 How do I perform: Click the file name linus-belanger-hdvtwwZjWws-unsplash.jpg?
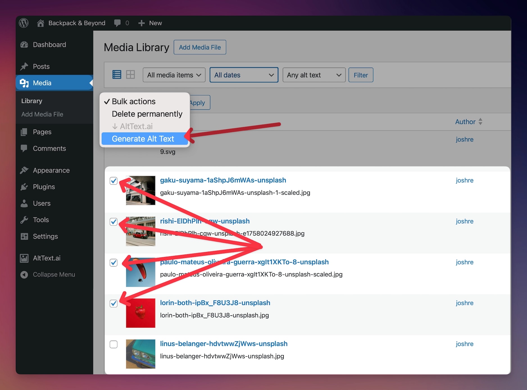(x=222, y=356)
